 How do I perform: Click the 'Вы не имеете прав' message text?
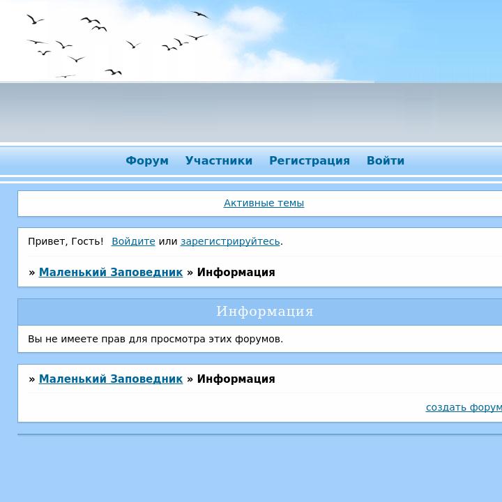click(155, 339)
